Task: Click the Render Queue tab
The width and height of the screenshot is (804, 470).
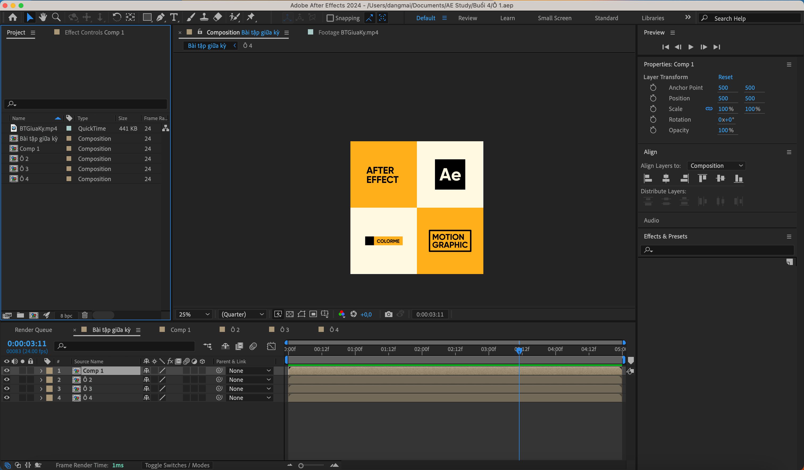Action: coord(33,330)
